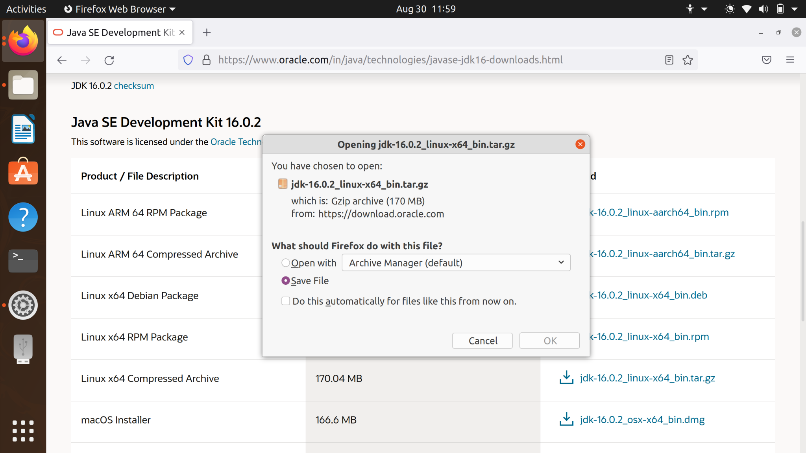Open Activities overview
Screen dimensions: 806x453
click(x=25, y=9)
